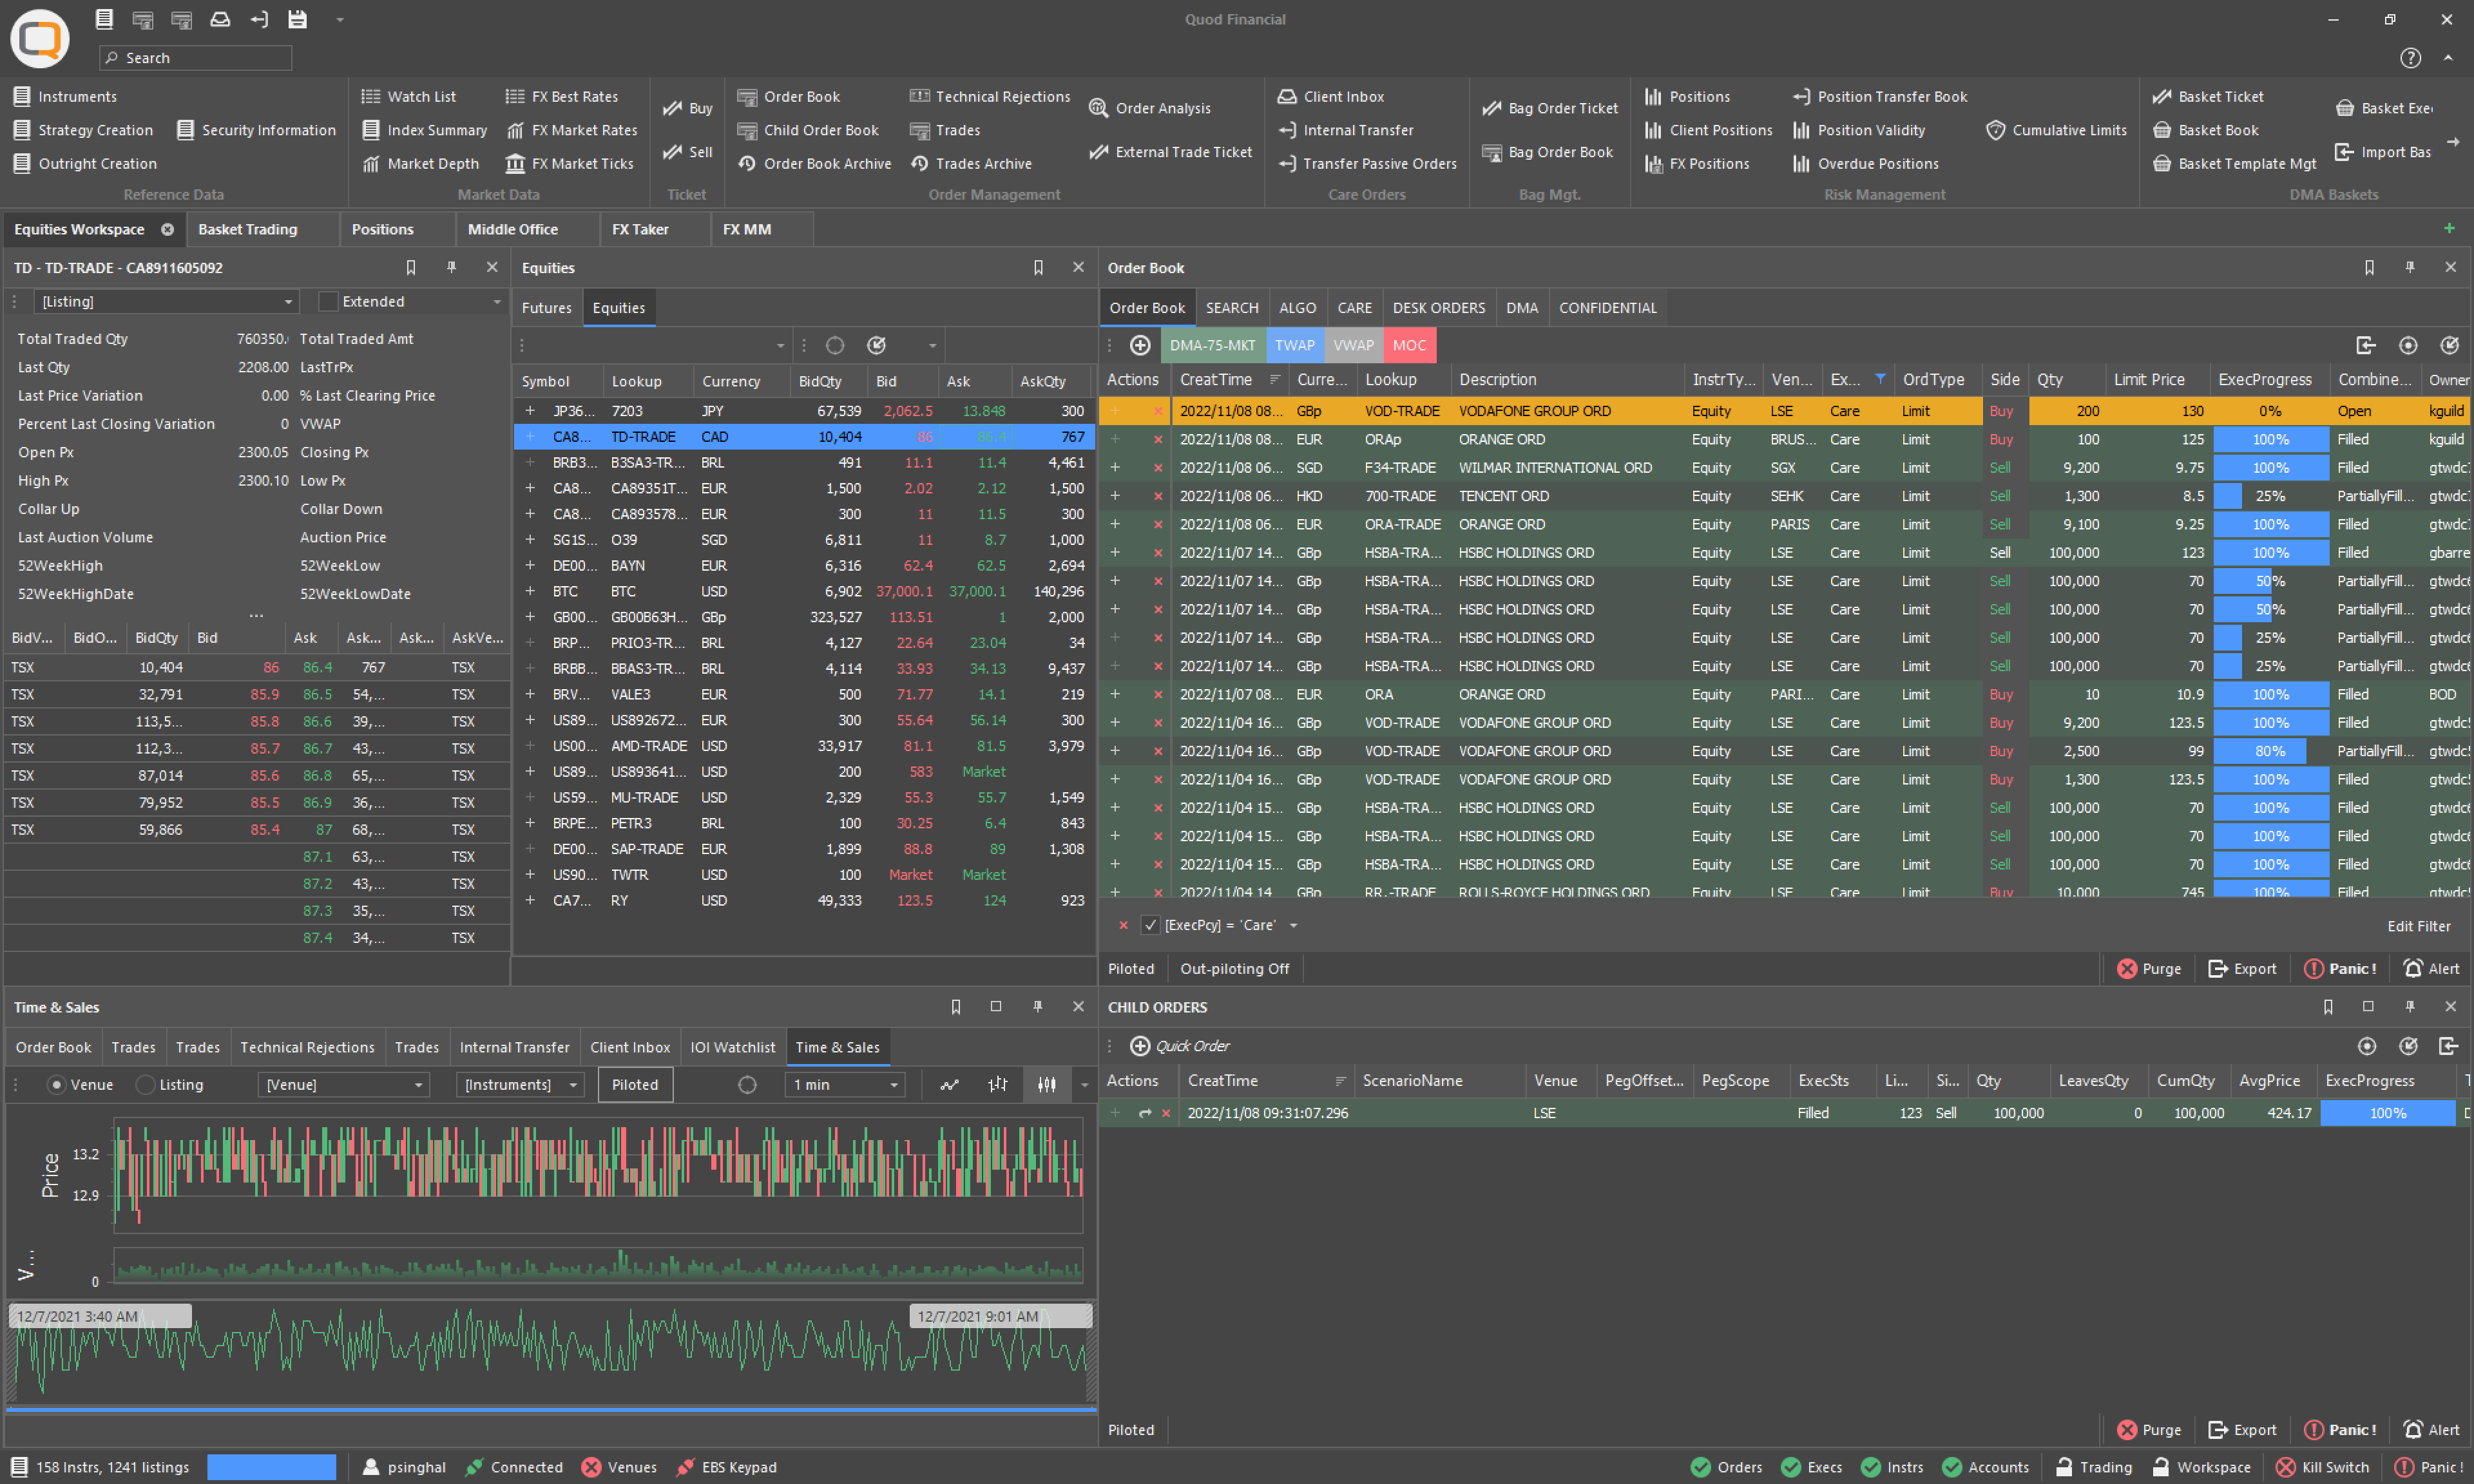2474x1484 pixels.
Task: Open Security Information
Action: pyautogui.click(x=256, y=130)
